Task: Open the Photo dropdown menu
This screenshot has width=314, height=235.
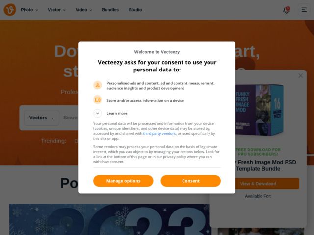Action: pyautogui.click(x=29, y=10)
